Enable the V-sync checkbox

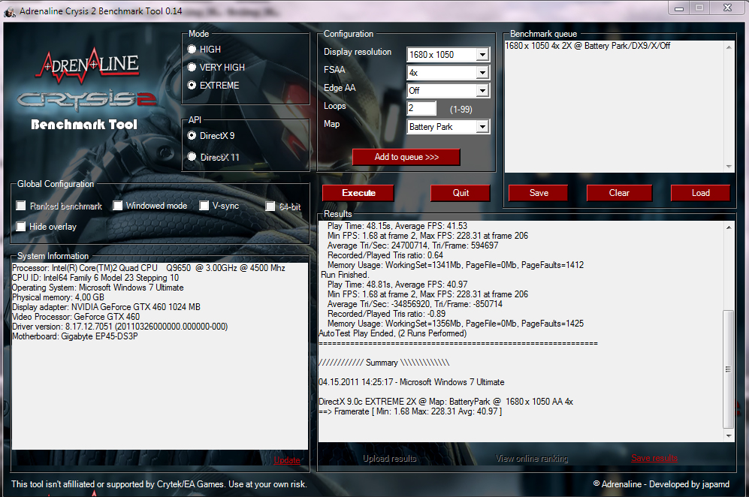(204, 205)
